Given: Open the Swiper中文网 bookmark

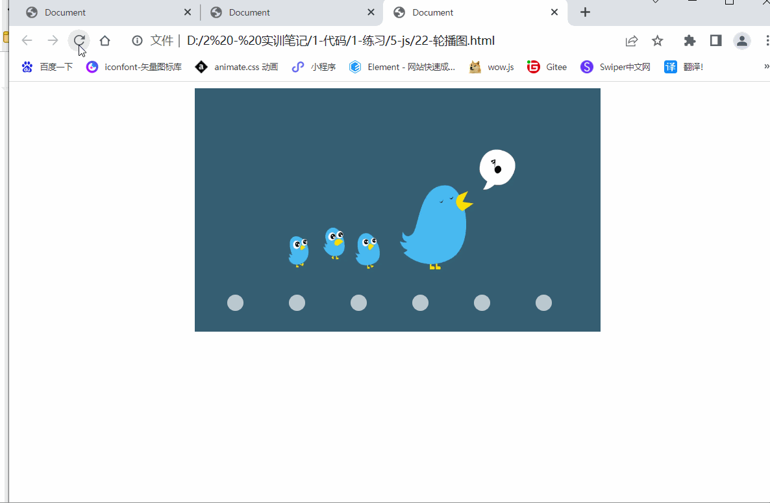Looking at the screenshot, I should [615, 67].
